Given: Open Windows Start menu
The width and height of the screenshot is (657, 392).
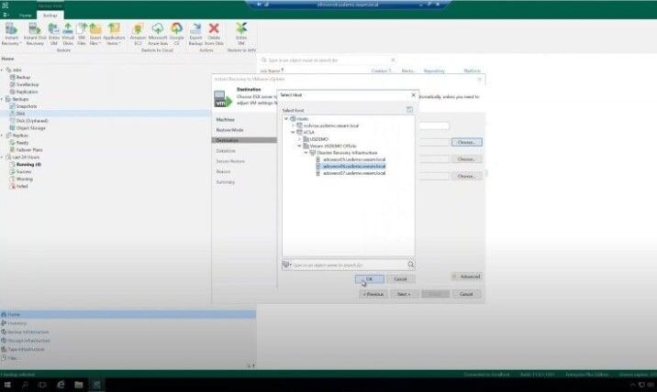Looking at the screenshot, I should [7, 385].
